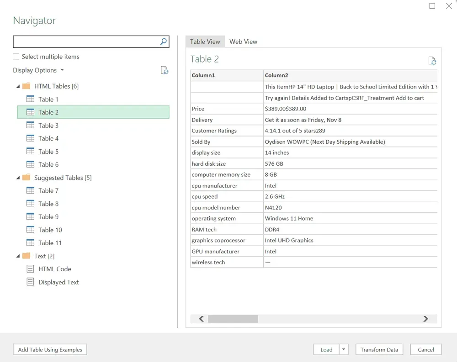Click the Windows 11 Home cell

tap(351, 218)
